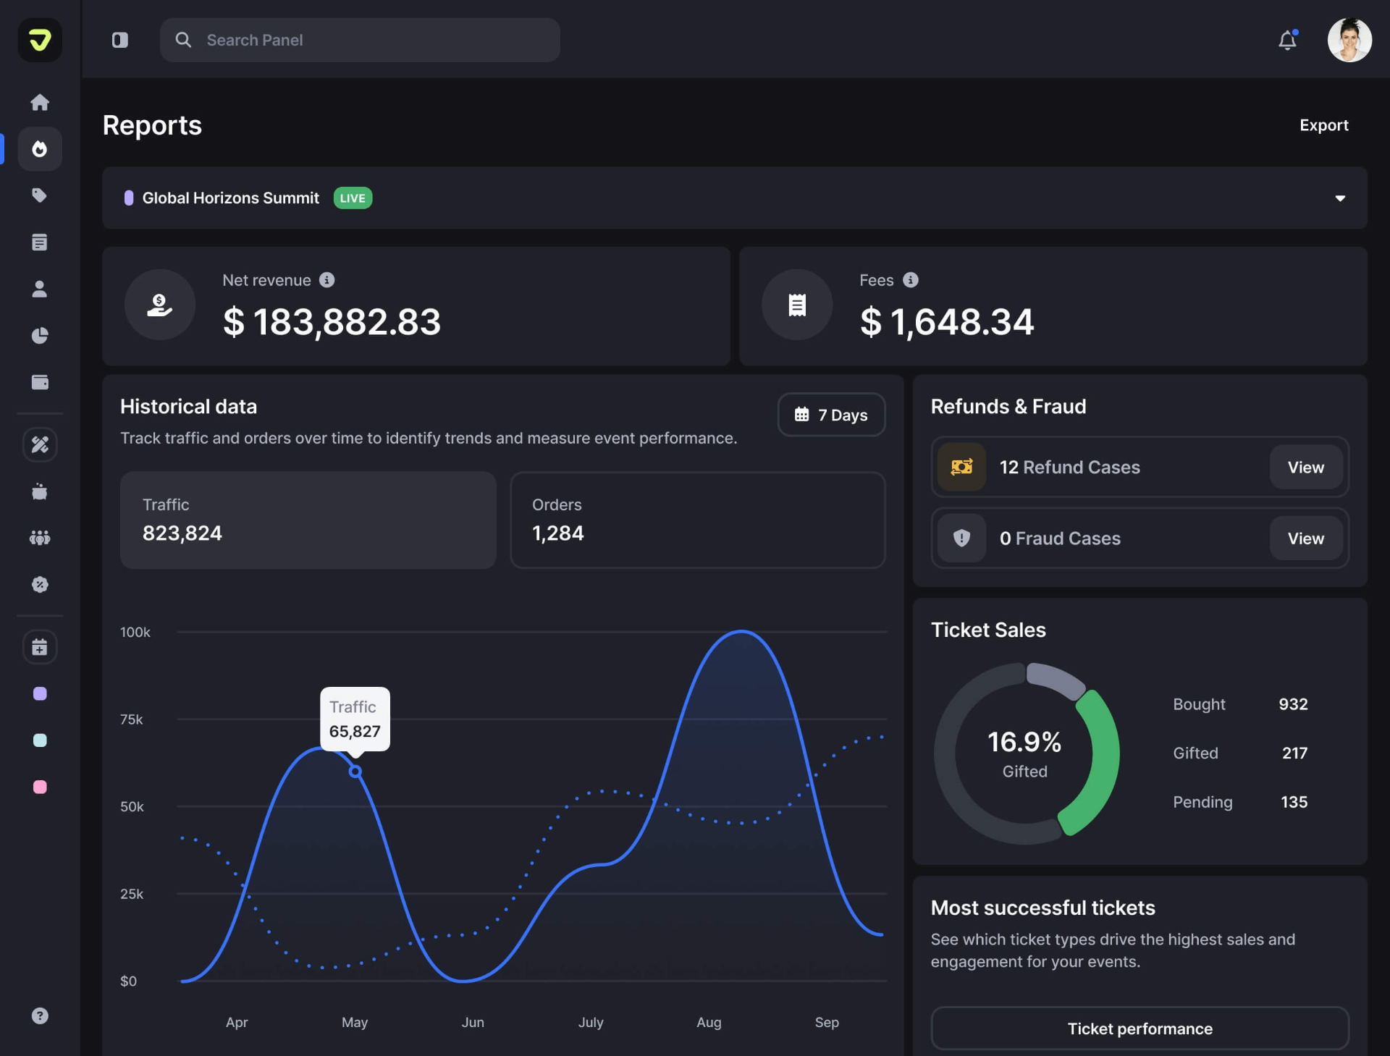Click the home icon in sidebar
The height and width of the screenshot is (1056, 1390).
pyautogui.click(x=40, y=102)
